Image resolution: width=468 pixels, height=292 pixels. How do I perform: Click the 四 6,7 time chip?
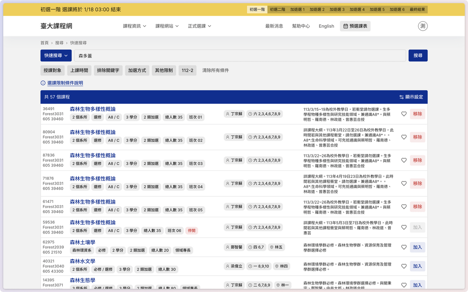coord(256,247)
